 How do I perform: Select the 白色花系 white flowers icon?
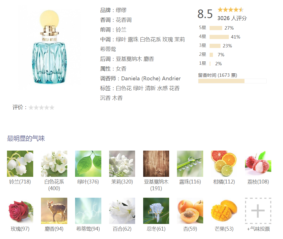54,164
